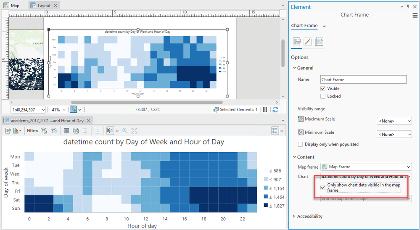Screen dimensions: 420x230
Task: Click the switch selection icon in chart toolbar
Action: [76, 131]
